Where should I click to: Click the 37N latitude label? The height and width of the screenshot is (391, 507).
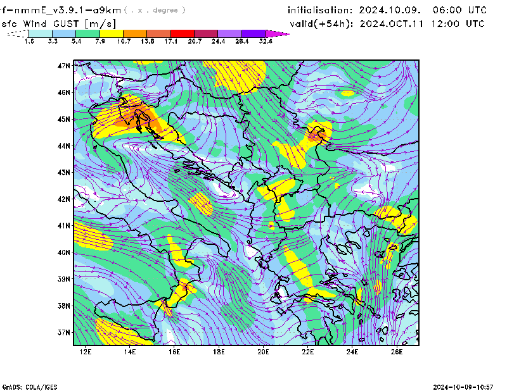click(64, 332)
